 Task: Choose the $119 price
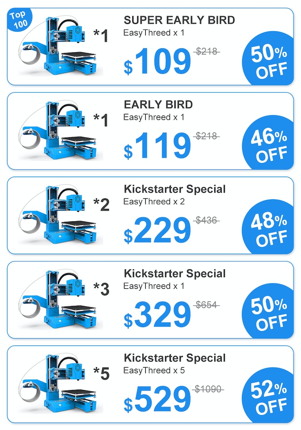click(158, 147)
